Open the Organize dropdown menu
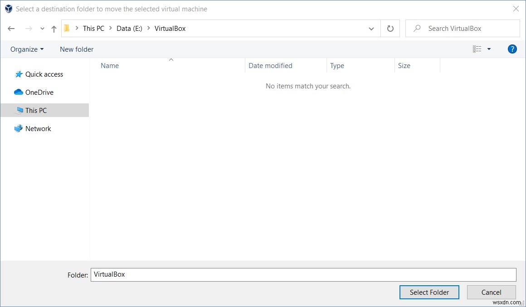The height and width of the screenshot is (307, 526). (x=26, y=49)
